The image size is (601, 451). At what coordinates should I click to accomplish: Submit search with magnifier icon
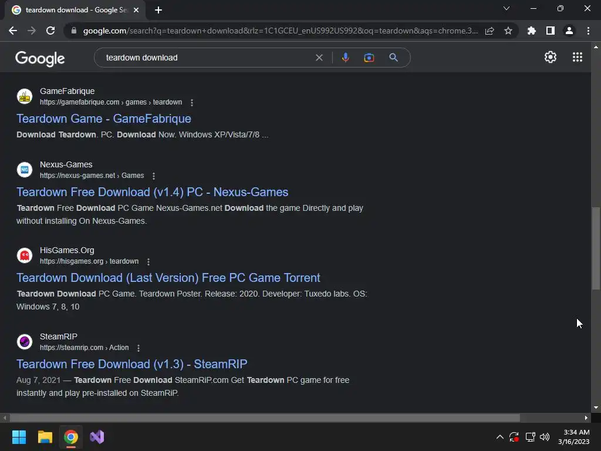click(x=394, y=58)
